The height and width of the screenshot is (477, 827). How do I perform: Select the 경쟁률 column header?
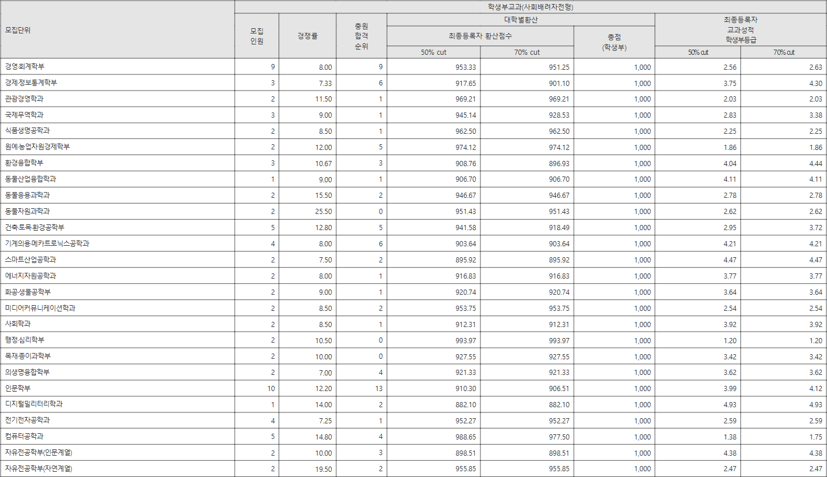[x=307, y=36]
